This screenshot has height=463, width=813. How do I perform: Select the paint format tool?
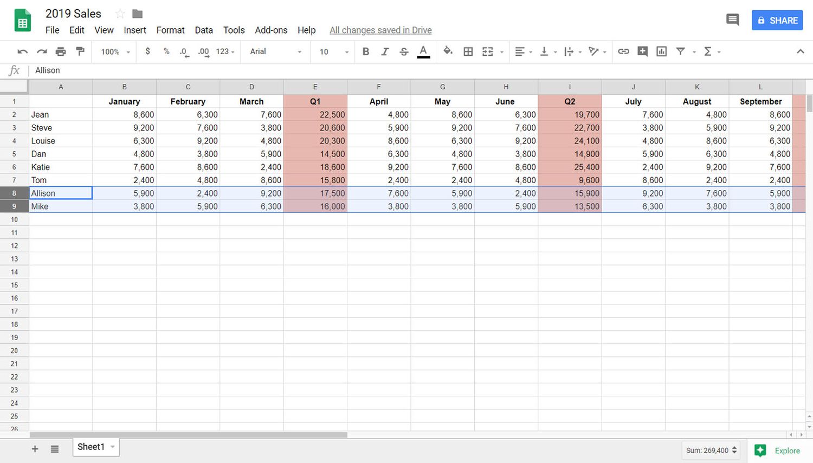click(x=80, y=51)
